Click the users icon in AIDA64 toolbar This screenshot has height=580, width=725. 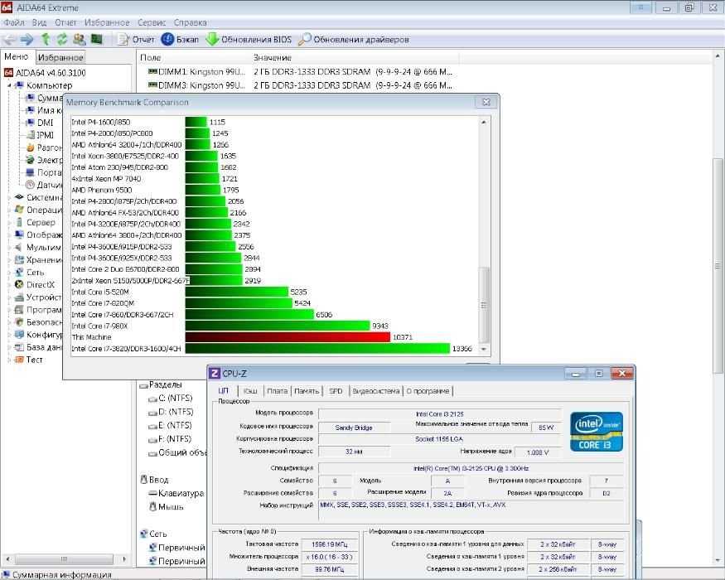tap(79, 40)
